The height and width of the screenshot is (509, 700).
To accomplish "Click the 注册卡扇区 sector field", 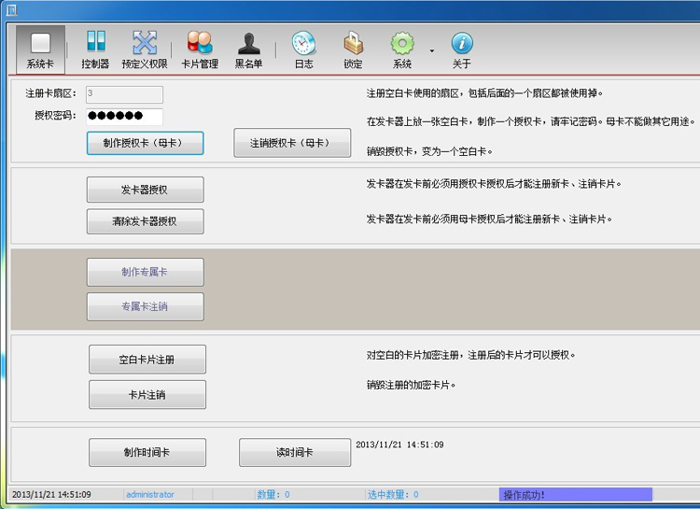I will 124,94.
